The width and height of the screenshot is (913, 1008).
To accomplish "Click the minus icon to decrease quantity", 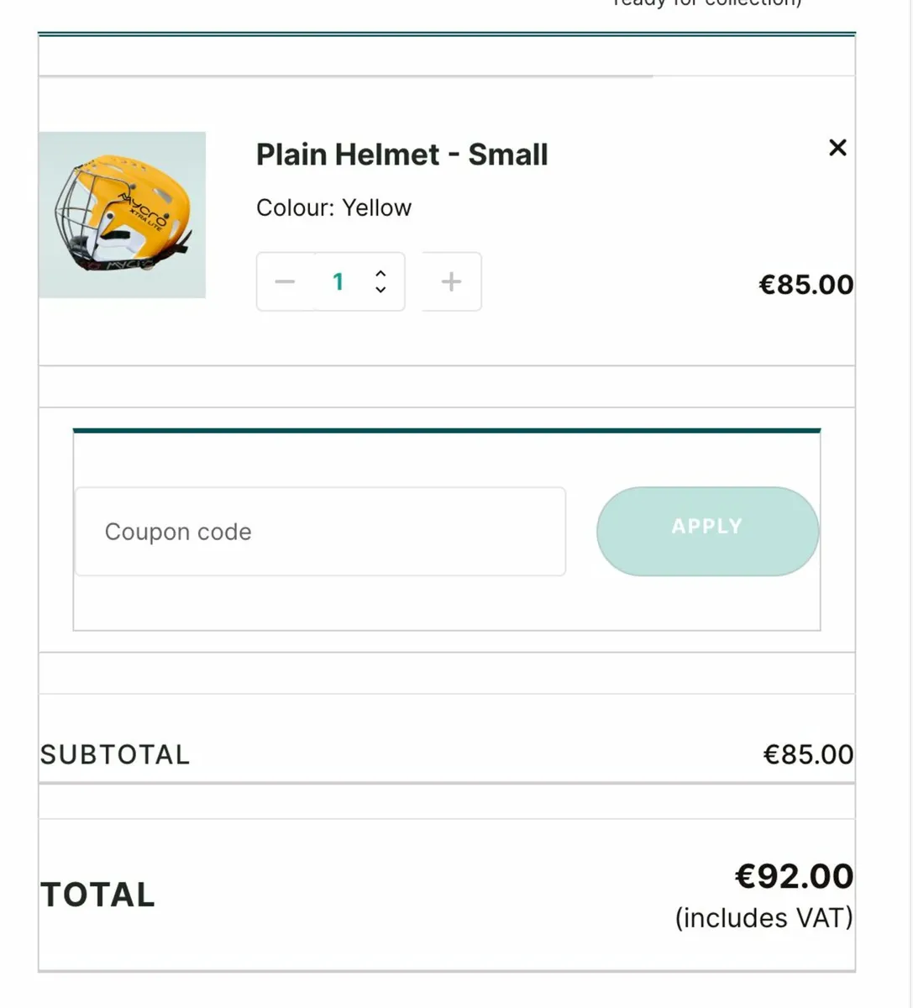I will pyautogui.click(x=285, y=281).
